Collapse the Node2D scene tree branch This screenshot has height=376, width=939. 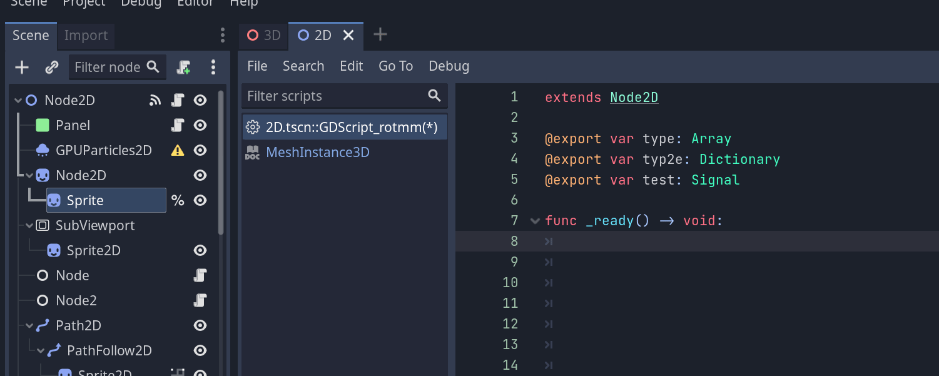pyautogui.click(x=29, y=175)
